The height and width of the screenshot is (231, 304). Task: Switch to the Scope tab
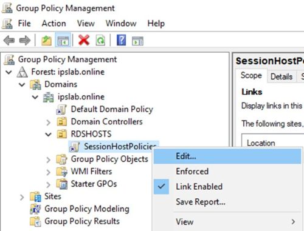251,76
